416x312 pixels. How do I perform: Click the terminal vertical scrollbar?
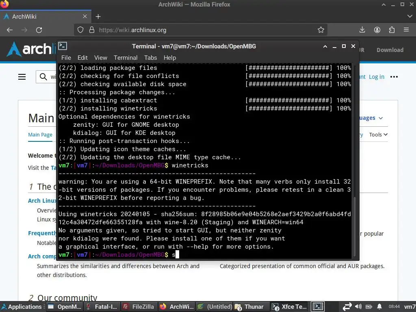[354, 226]
